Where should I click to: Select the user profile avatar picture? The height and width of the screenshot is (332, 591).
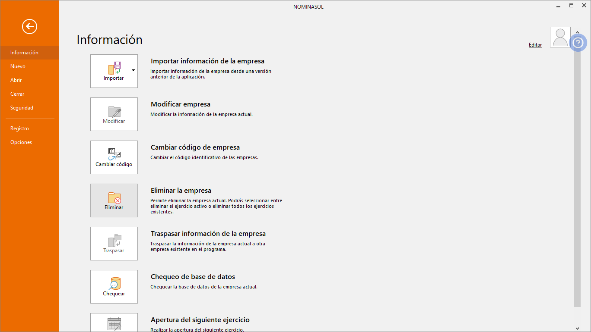(560, 37)
